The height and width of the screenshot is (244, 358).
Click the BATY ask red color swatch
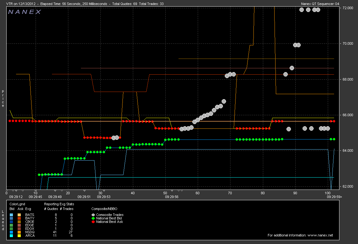(19, 218)
